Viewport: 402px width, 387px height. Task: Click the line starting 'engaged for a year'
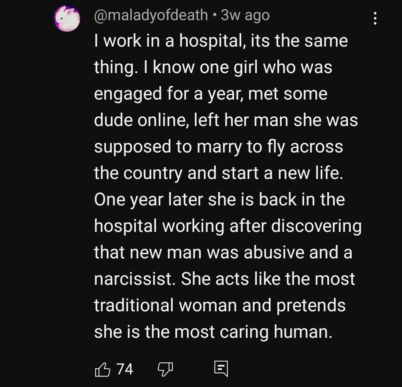[210, 94]
